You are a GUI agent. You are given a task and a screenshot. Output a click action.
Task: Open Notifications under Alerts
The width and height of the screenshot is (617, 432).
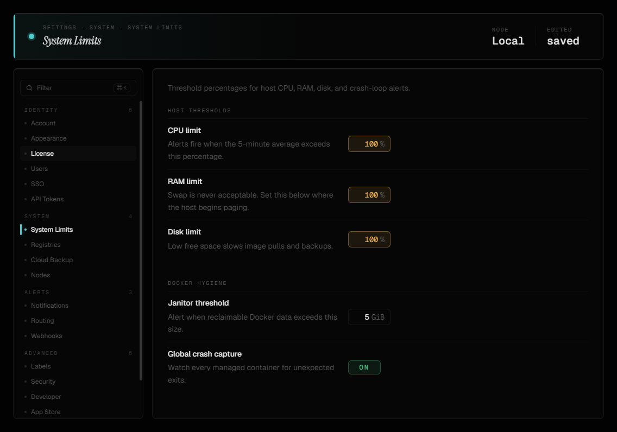(78, 306)
